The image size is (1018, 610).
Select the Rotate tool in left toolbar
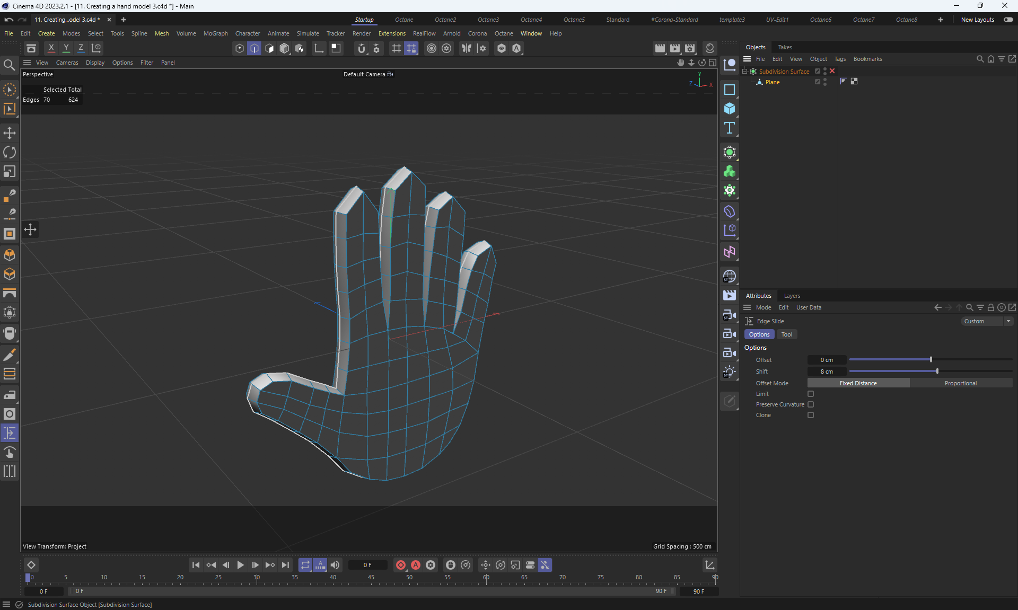(x=10, y=153)
